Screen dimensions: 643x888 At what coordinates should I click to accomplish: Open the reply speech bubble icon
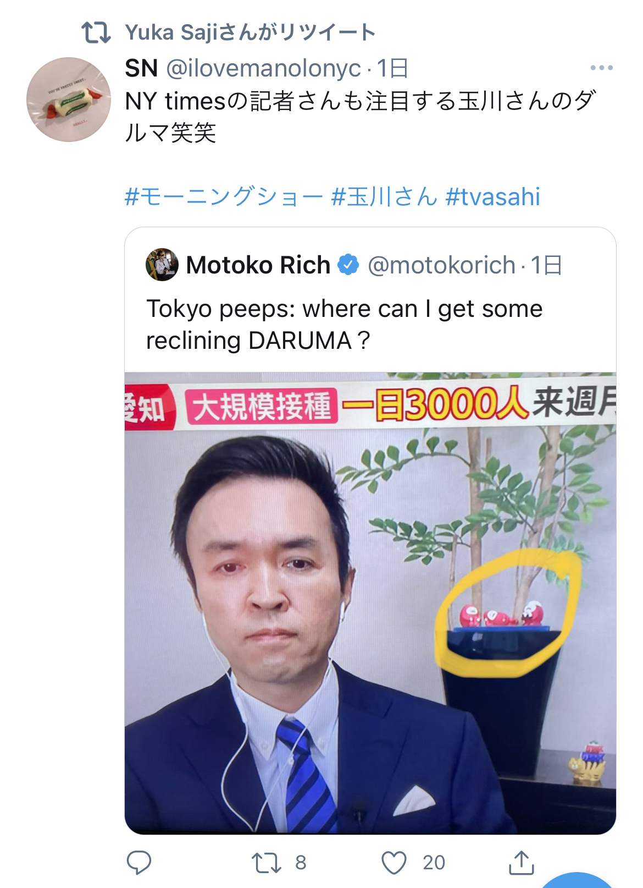(138, 862)
